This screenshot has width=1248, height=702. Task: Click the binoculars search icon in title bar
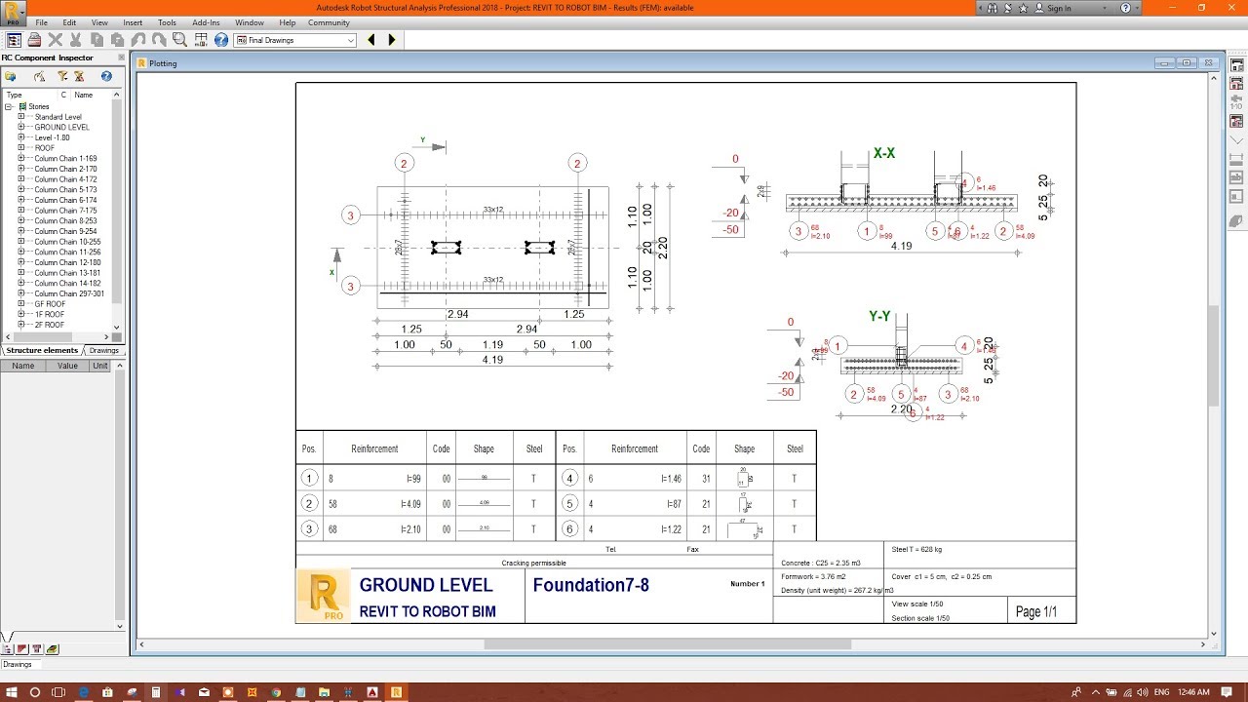(992, 8)
